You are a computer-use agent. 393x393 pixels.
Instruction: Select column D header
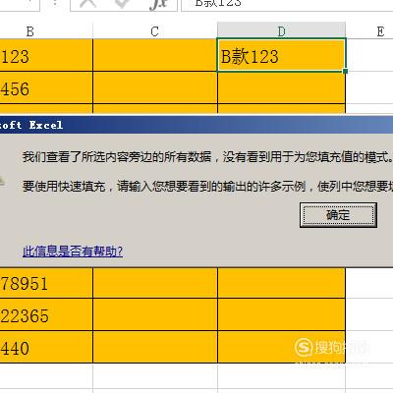coord(281,31)
